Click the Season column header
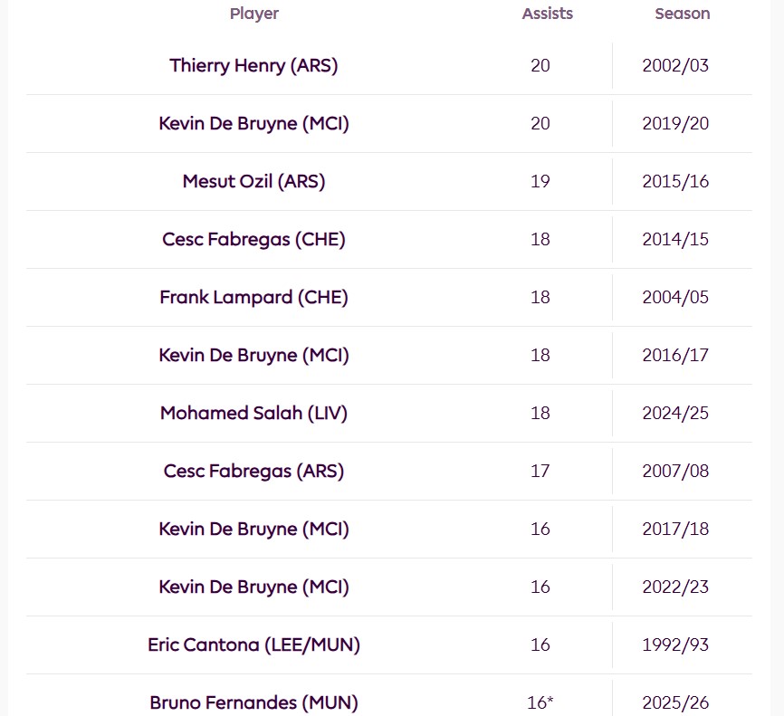Screen dimensions: 784x716 pyautogui.click(x=683, y=14)
